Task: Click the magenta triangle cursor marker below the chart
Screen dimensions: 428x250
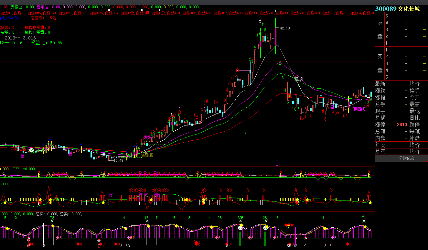Action: pyautogui.click(x=277, y=165)
